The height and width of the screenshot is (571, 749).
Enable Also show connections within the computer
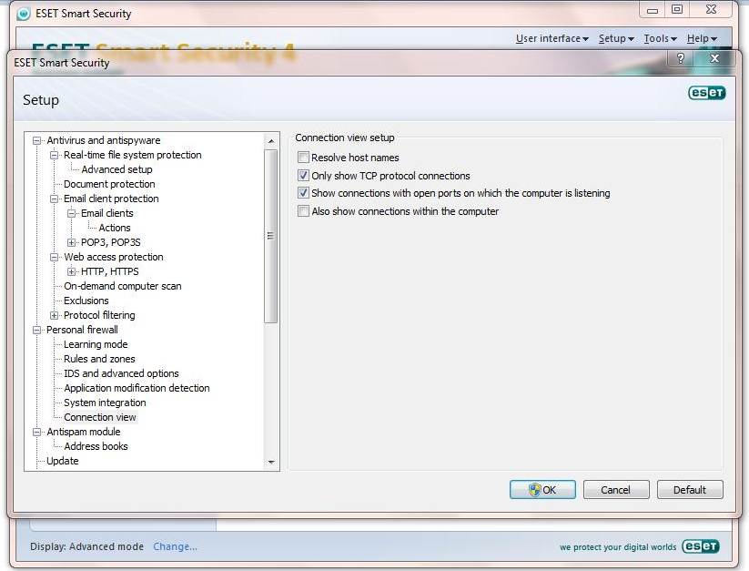coord(303,211)
